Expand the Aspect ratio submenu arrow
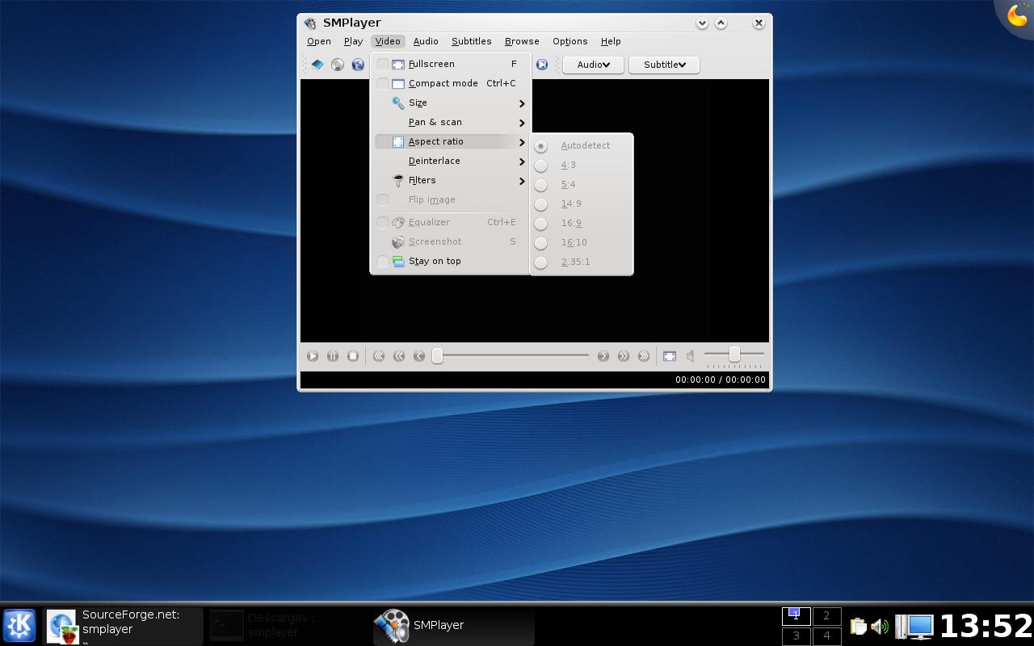 [522, 142]
